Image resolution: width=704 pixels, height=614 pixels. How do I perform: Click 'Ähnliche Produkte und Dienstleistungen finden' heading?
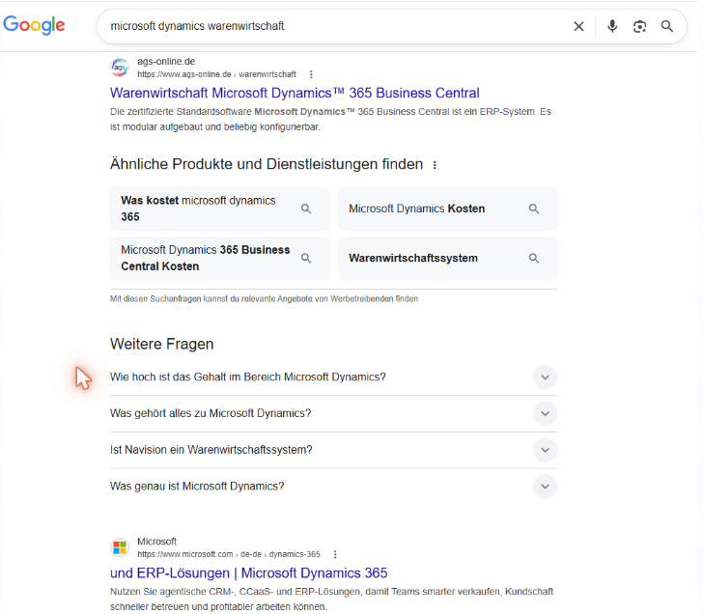(x=267, y=164)
